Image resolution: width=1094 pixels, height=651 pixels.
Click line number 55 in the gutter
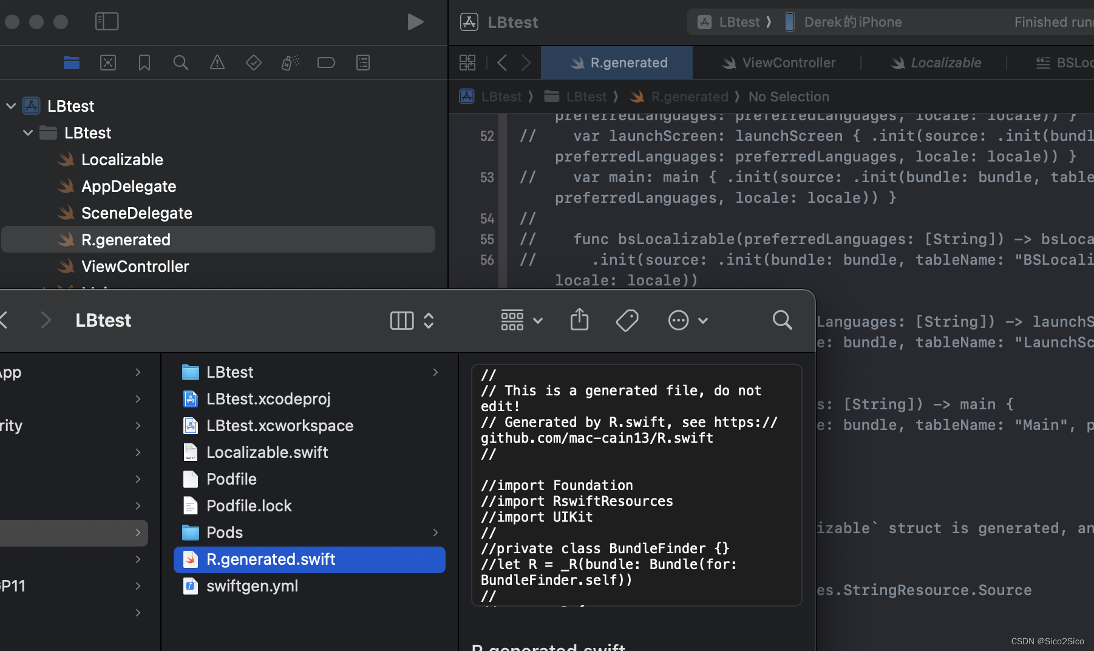pos(487,239)
